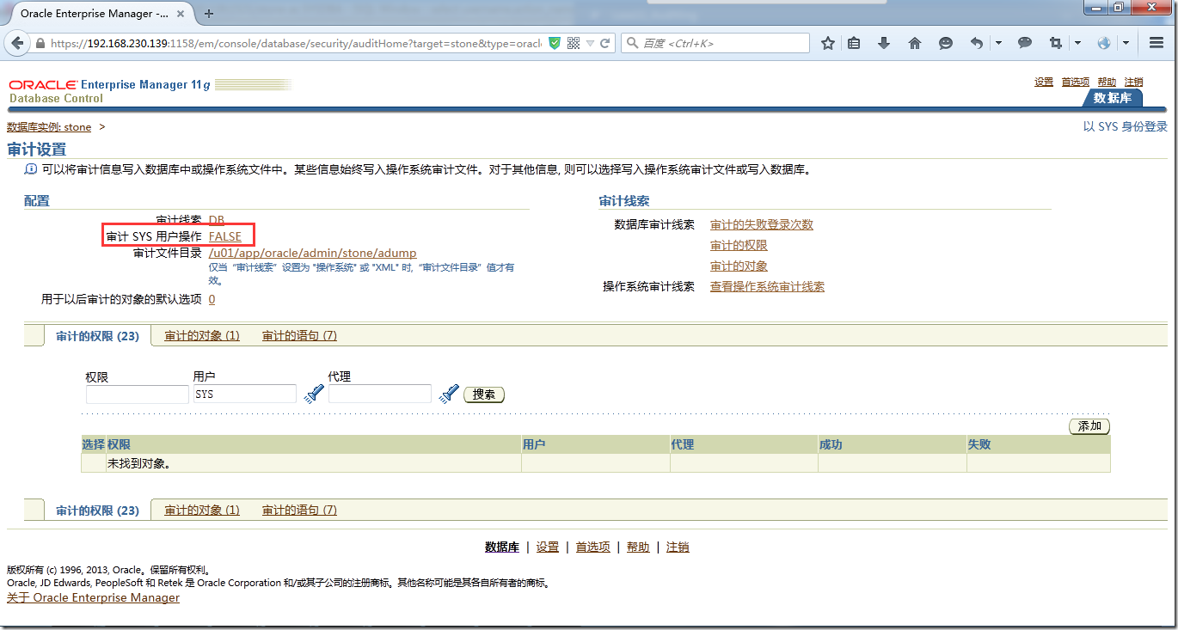
Task: Bookmark this page with the star icon
Action: pyautogui.click(x=827, y=43)
